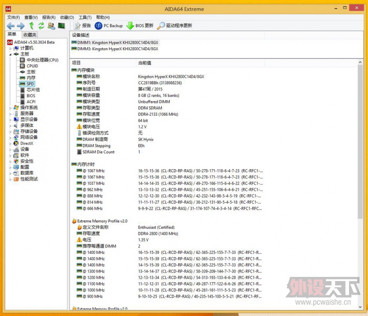This screenshot has height=316, width=368.
Task: Expand the 网络设备 tree node
Action: [x=10, y=137]
